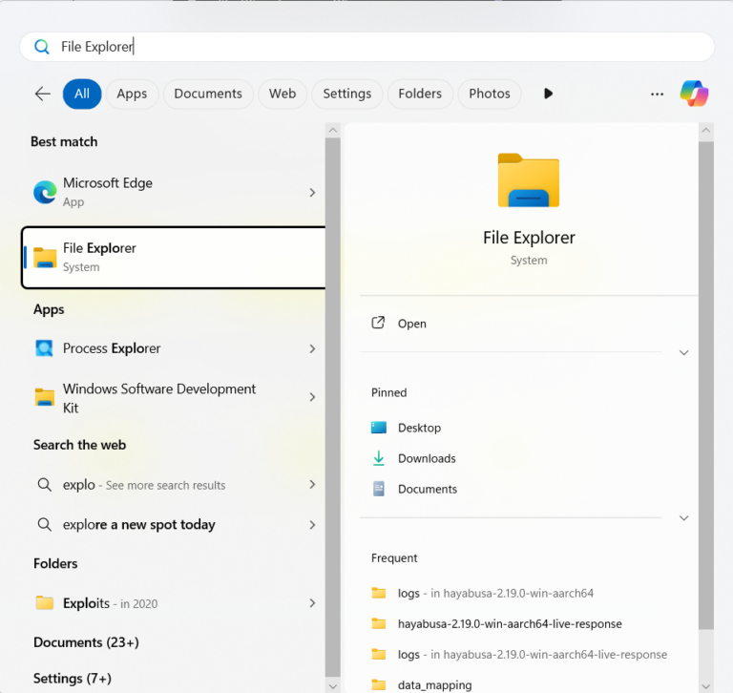Click the search input field

point(382,46)
